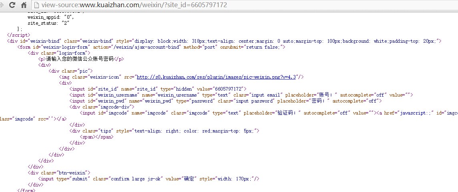Screen dimensions: 458x192
Task: Click the line with form id weixin-login-form
Action: tap(151, 47)
